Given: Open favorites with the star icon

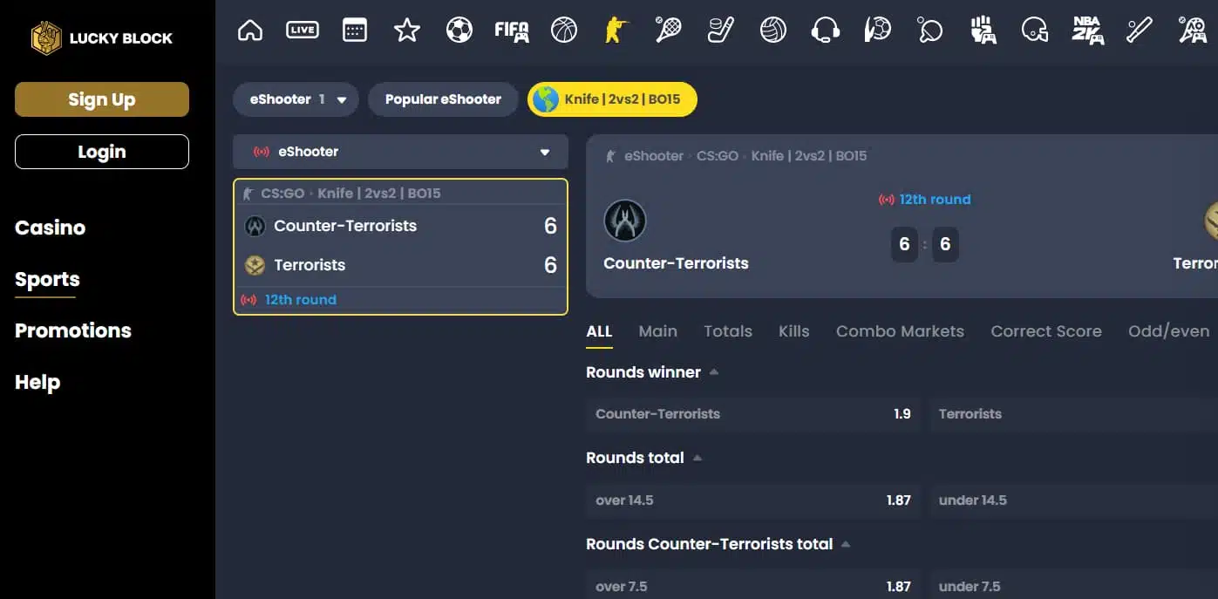Looking at the screenshot, I should 407,31.
